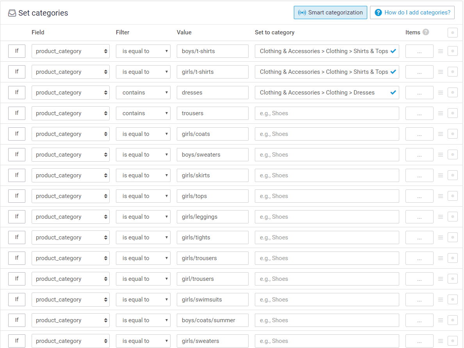The image size is (464, 348).
Task: Click the value field containing girls/leggings
Action: pyautogui.click(x=212, y=217)
